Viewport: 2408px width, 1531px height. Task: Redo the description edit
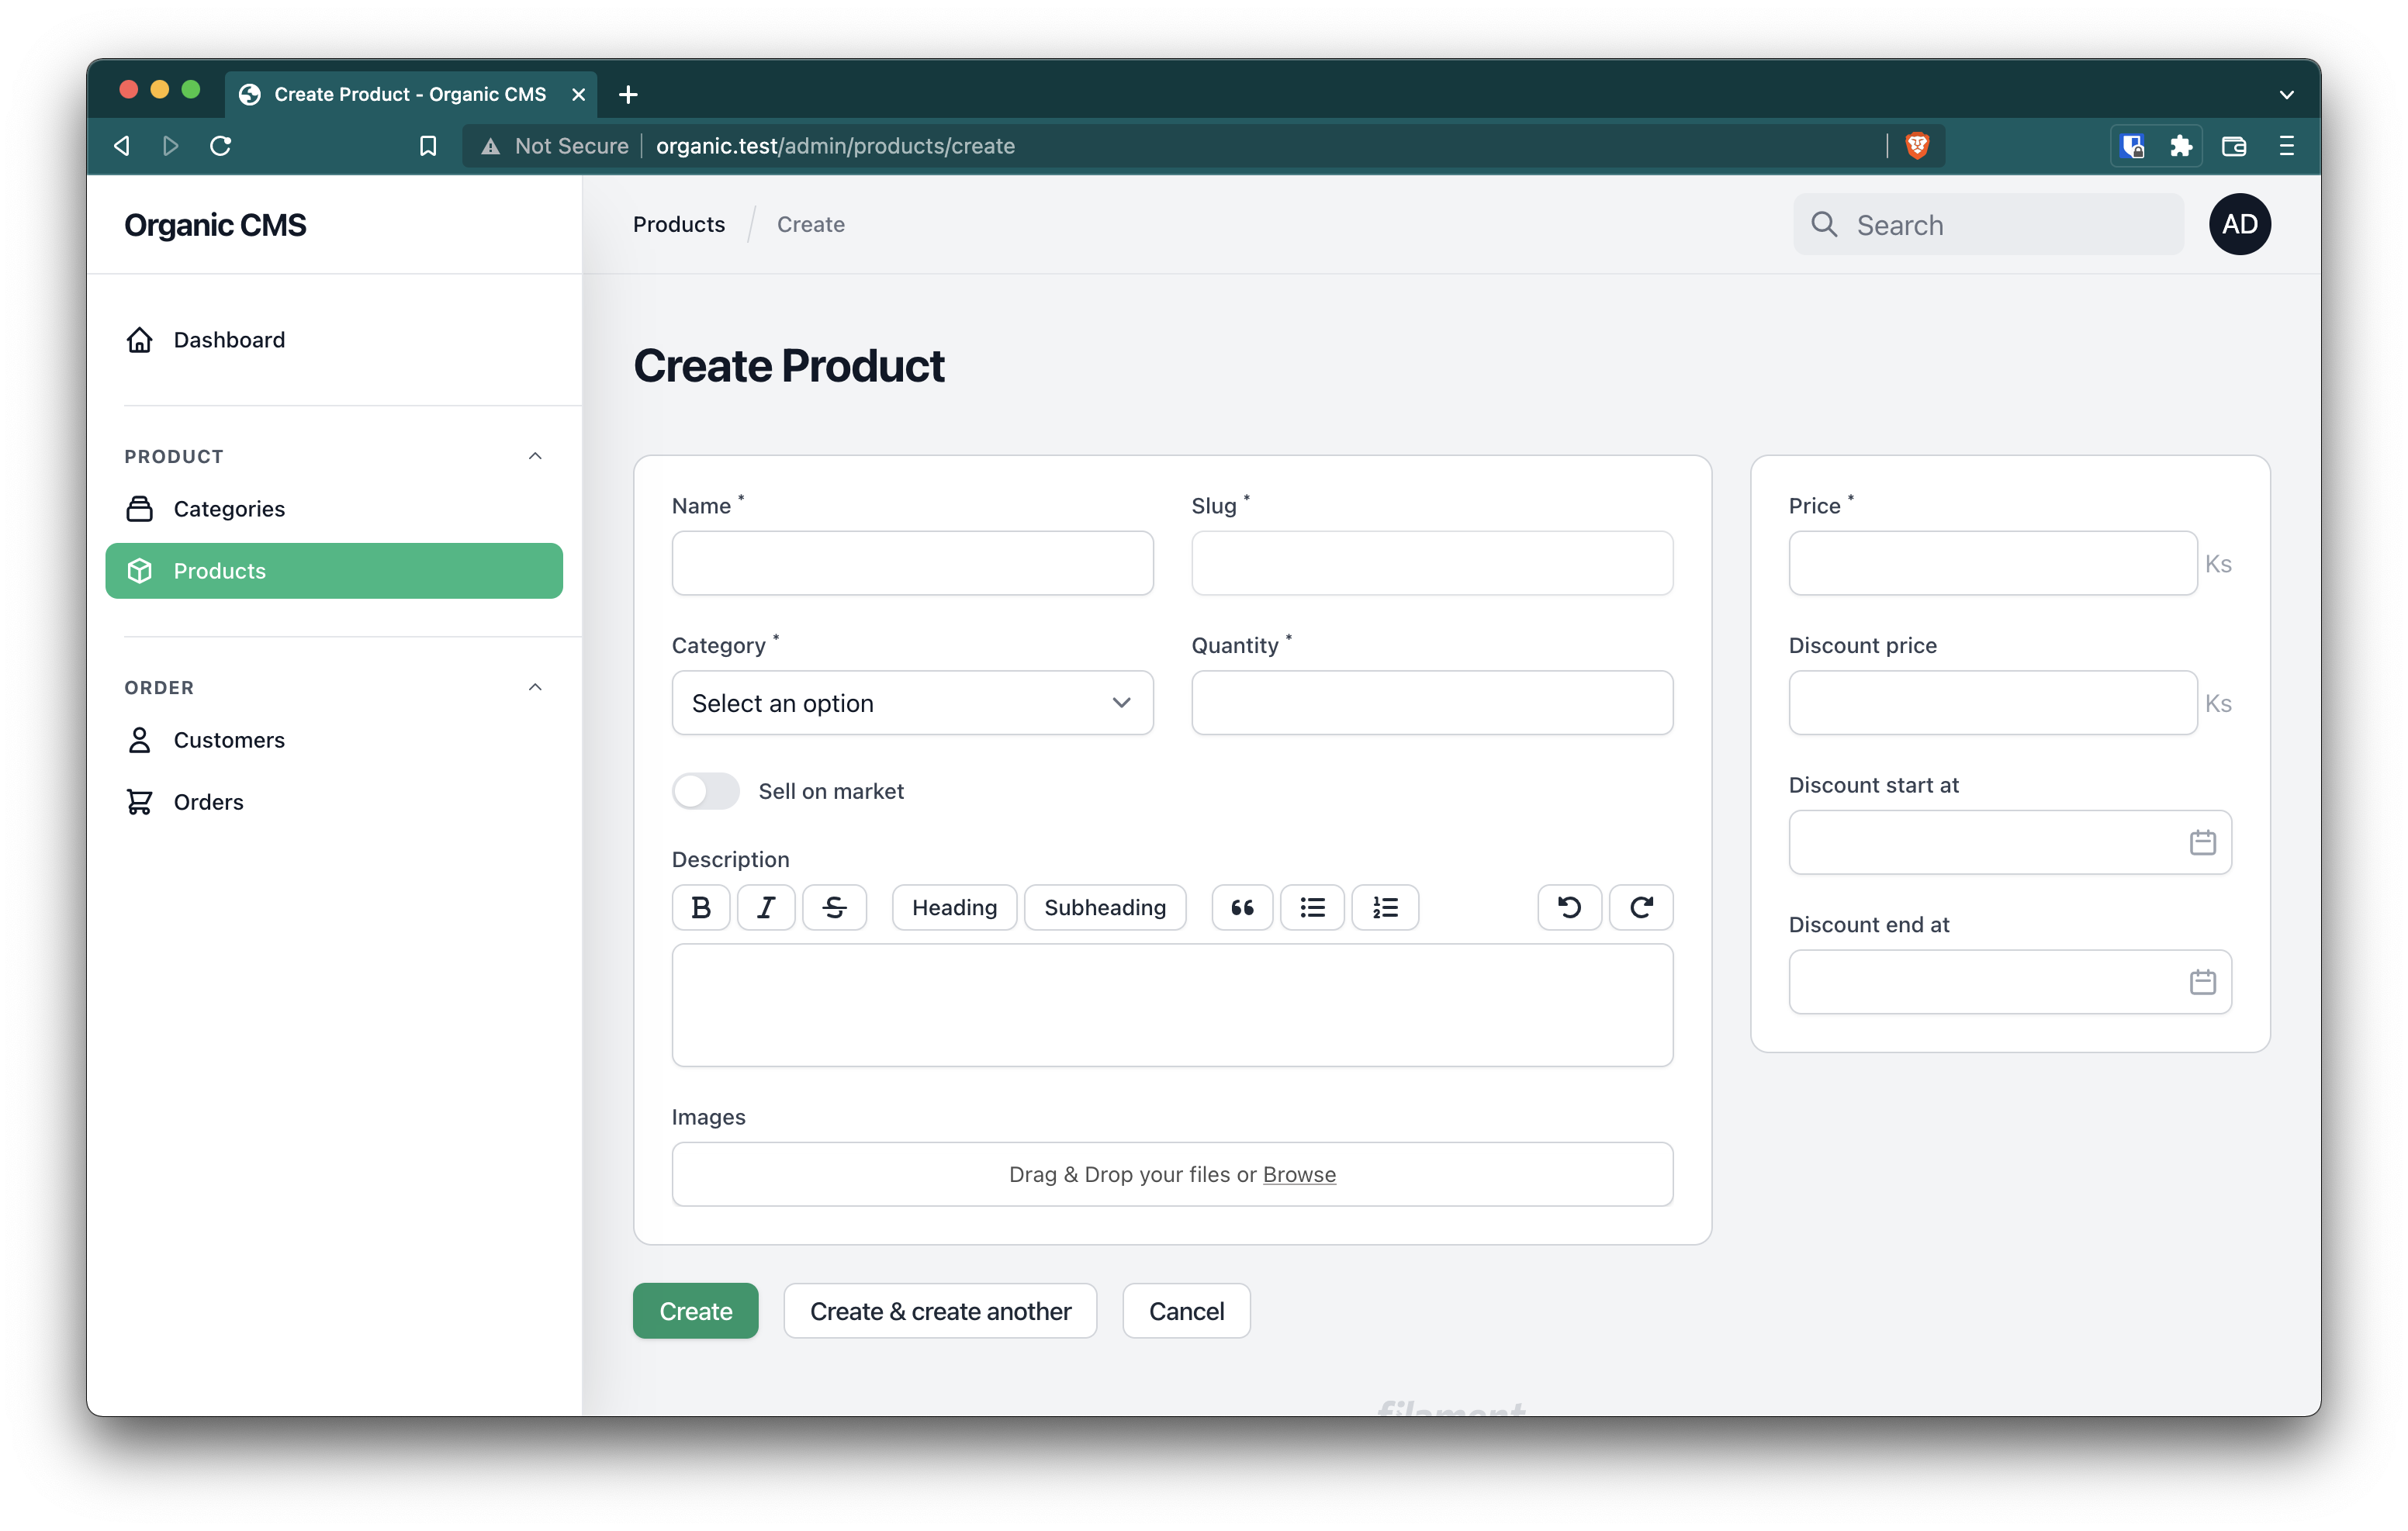1641,907
